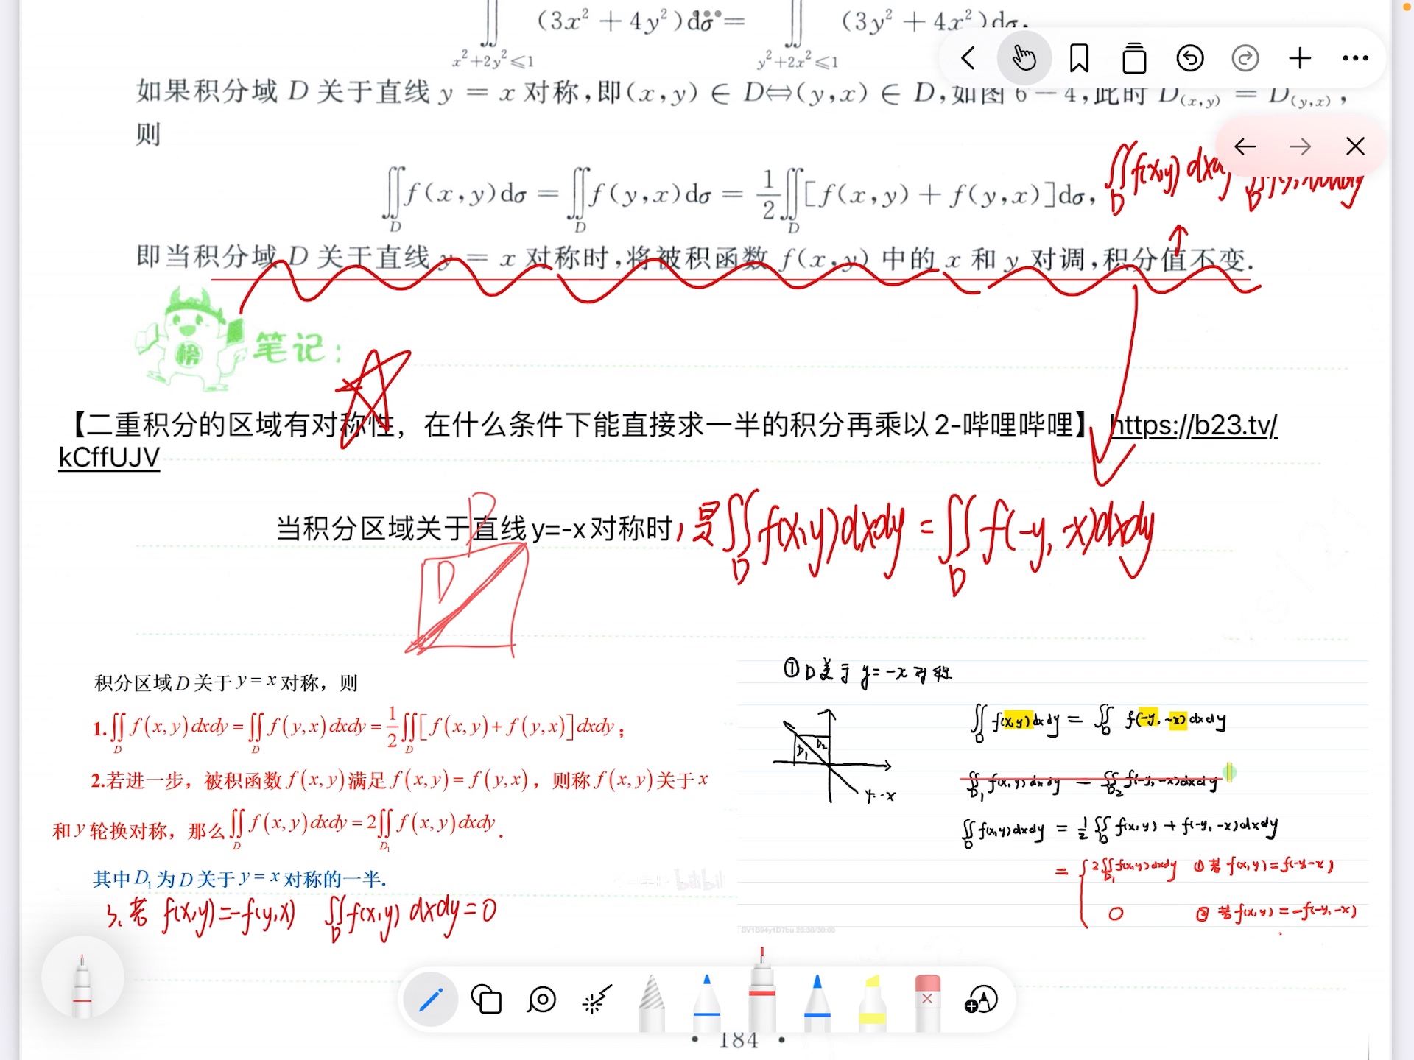Close the pink navigation bar
1414x1060 pixels.
[x=1355, y=146]
